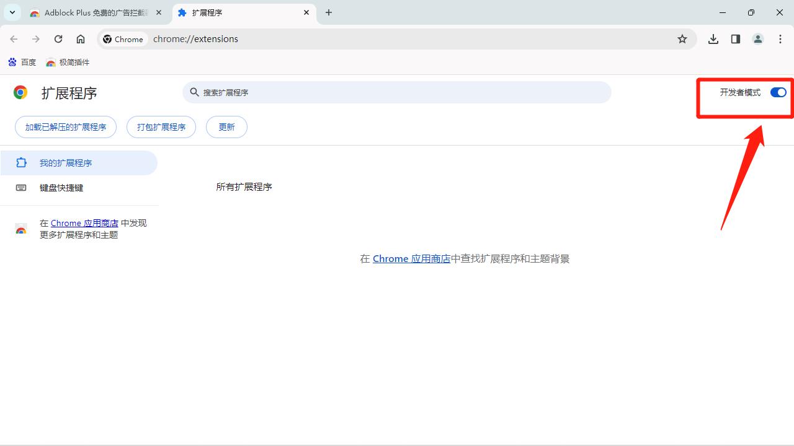Click the 我的扩展程序 sidebar icon
This screenshot has height=446, width=794.
(x=21, y=162)
